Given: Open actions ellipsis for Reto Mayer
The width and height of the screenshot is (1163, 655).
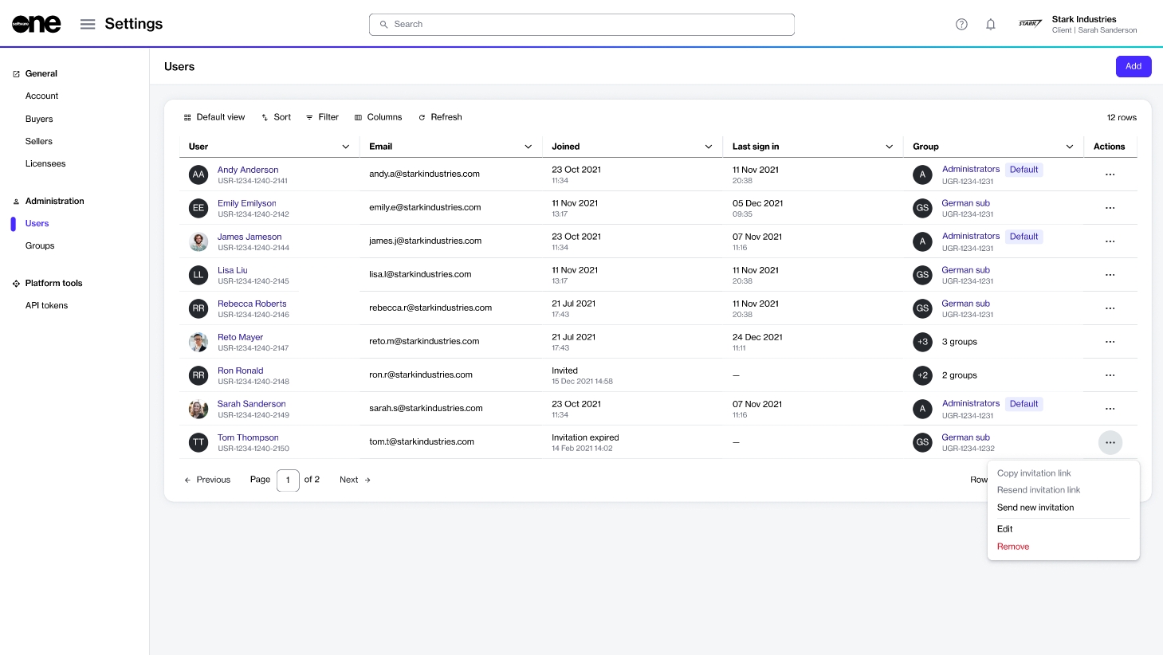Looking at the screenshot, I should pos(1110,342).
